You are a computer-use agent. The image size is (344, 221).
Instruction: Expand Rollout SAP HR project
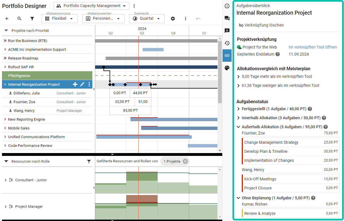click(5, 67)
